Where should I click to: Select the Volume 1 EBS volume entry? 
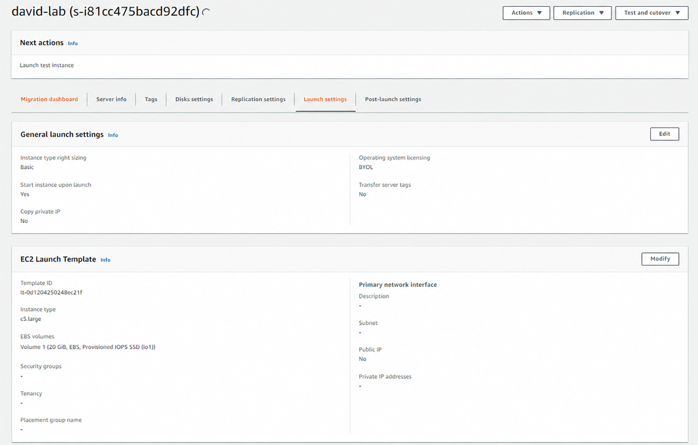click(x=88, y=347)
